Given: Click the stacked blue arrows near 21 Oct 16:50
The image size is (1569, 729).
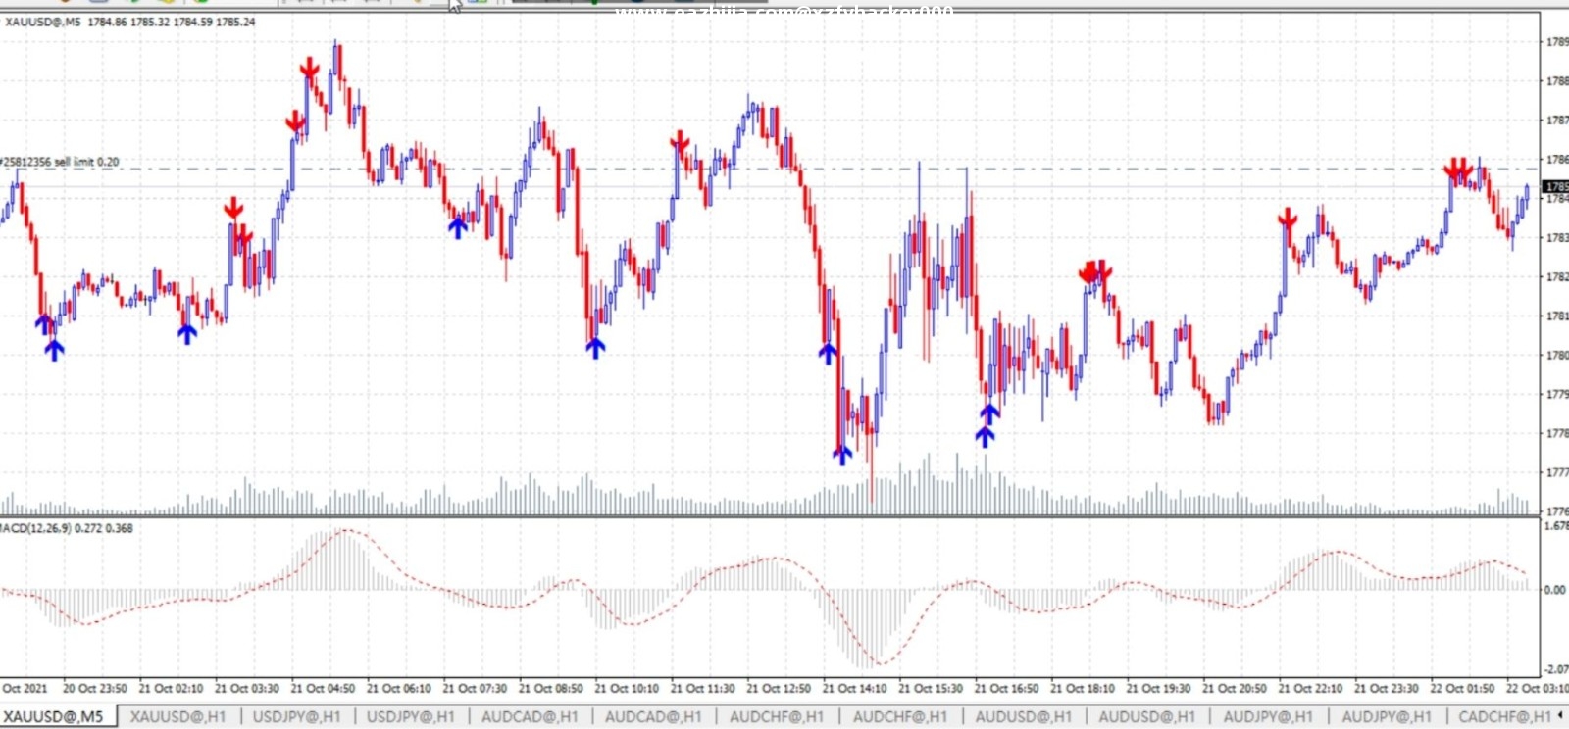Looking at the screenshot, I should 987,425.
